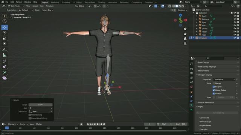Hide the Hair object in outliner
The height and width of the screenshot is (135, 241).
[235, 25]
